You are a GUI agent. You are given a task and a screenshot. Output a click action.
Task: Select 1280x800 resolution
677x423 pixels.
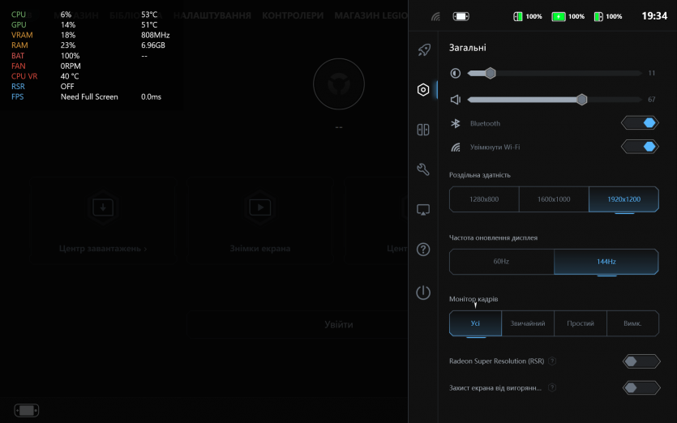(x=484, y=199)
